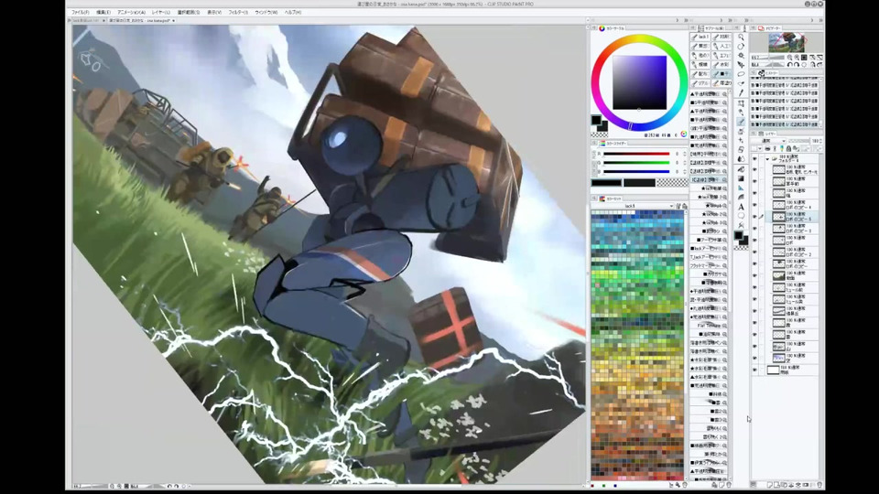
Task: Switch to the first Jack document tab
Action: coord(86,21)
